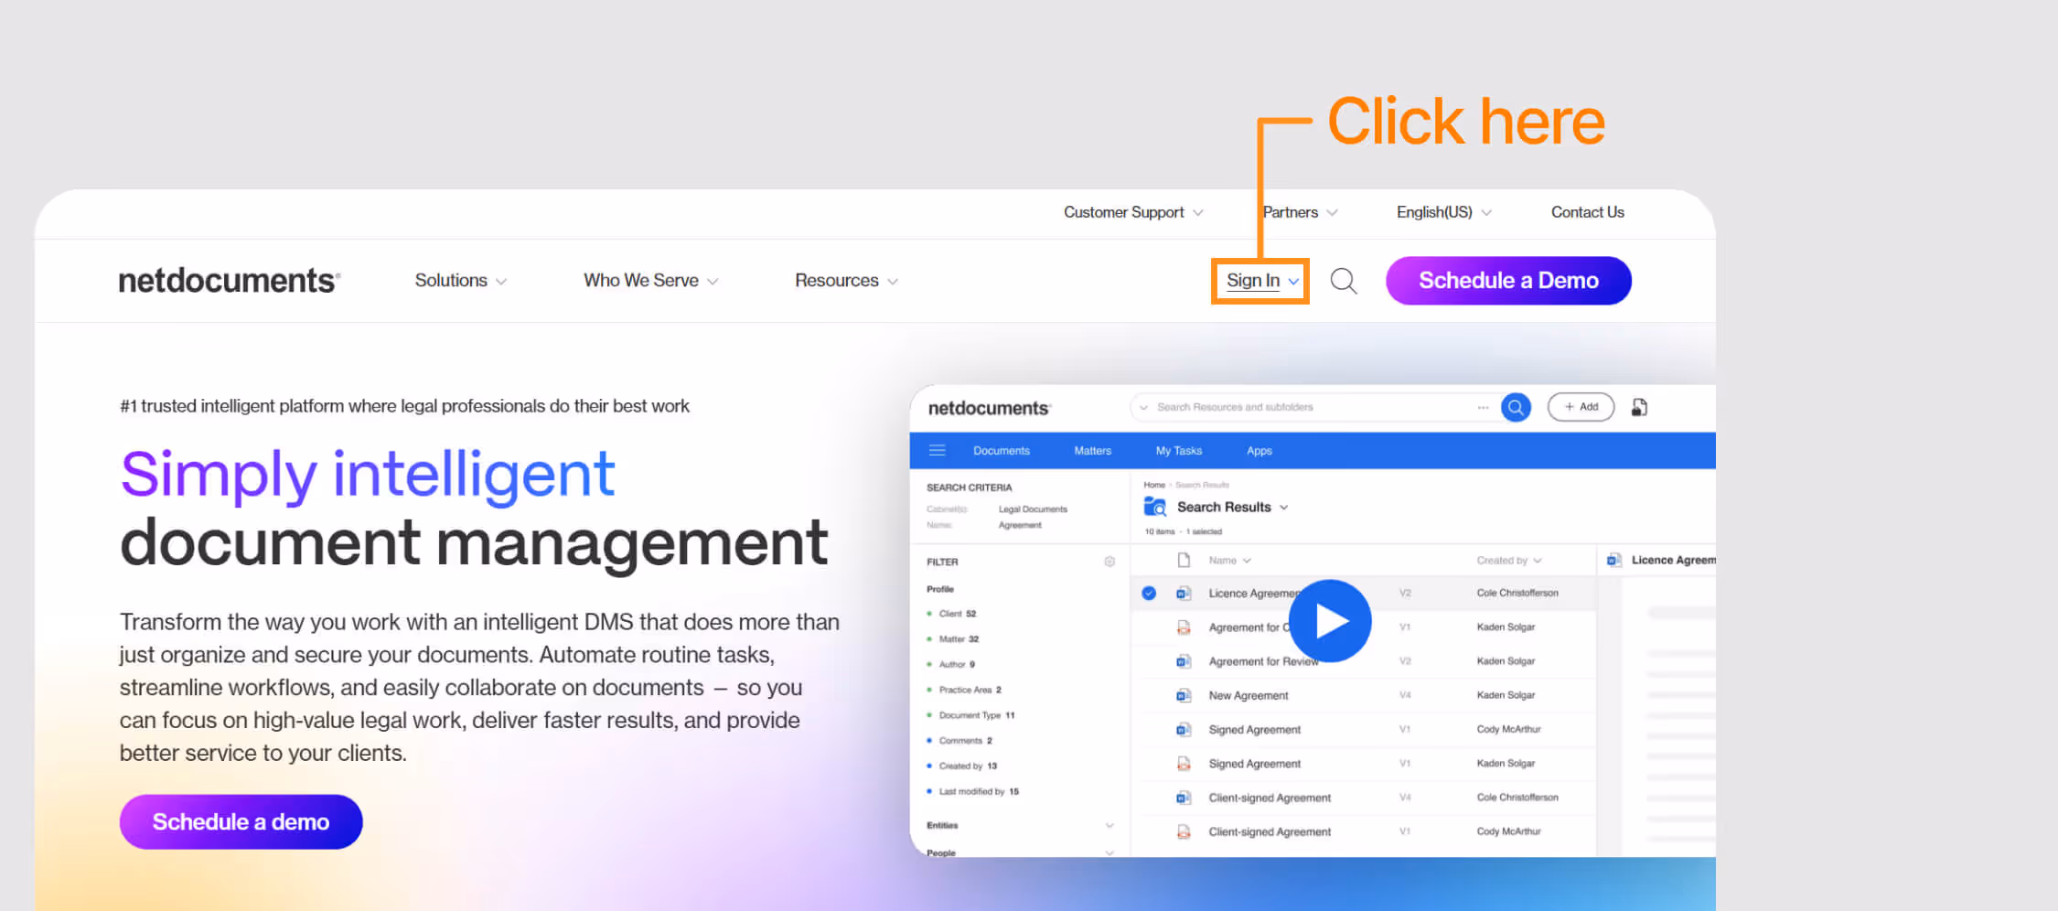2058x911 pixels.
Task: Click Cole Christofferson on Licence Agreement row
Action: (1517, 594)
